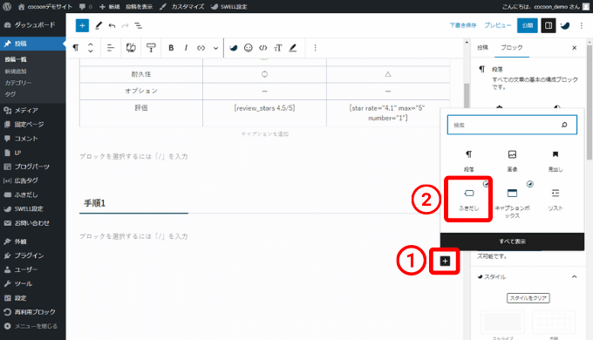The image size is (593, 340).
Task: Undo the last change
Action: pyautogui.click(x=112, y=25)
